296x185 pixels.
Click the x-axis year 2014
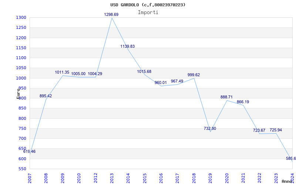pyautogui.click(x=128, y=178)
